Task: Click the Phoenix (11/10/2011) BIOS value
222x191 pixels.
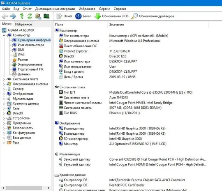Action: point(125,113)
